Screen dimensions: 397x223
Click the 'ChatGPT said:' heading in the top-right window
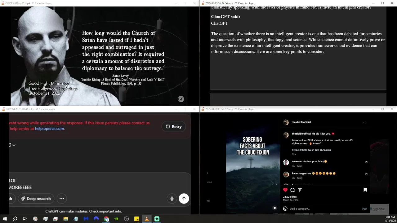click(x=225, y=16)
